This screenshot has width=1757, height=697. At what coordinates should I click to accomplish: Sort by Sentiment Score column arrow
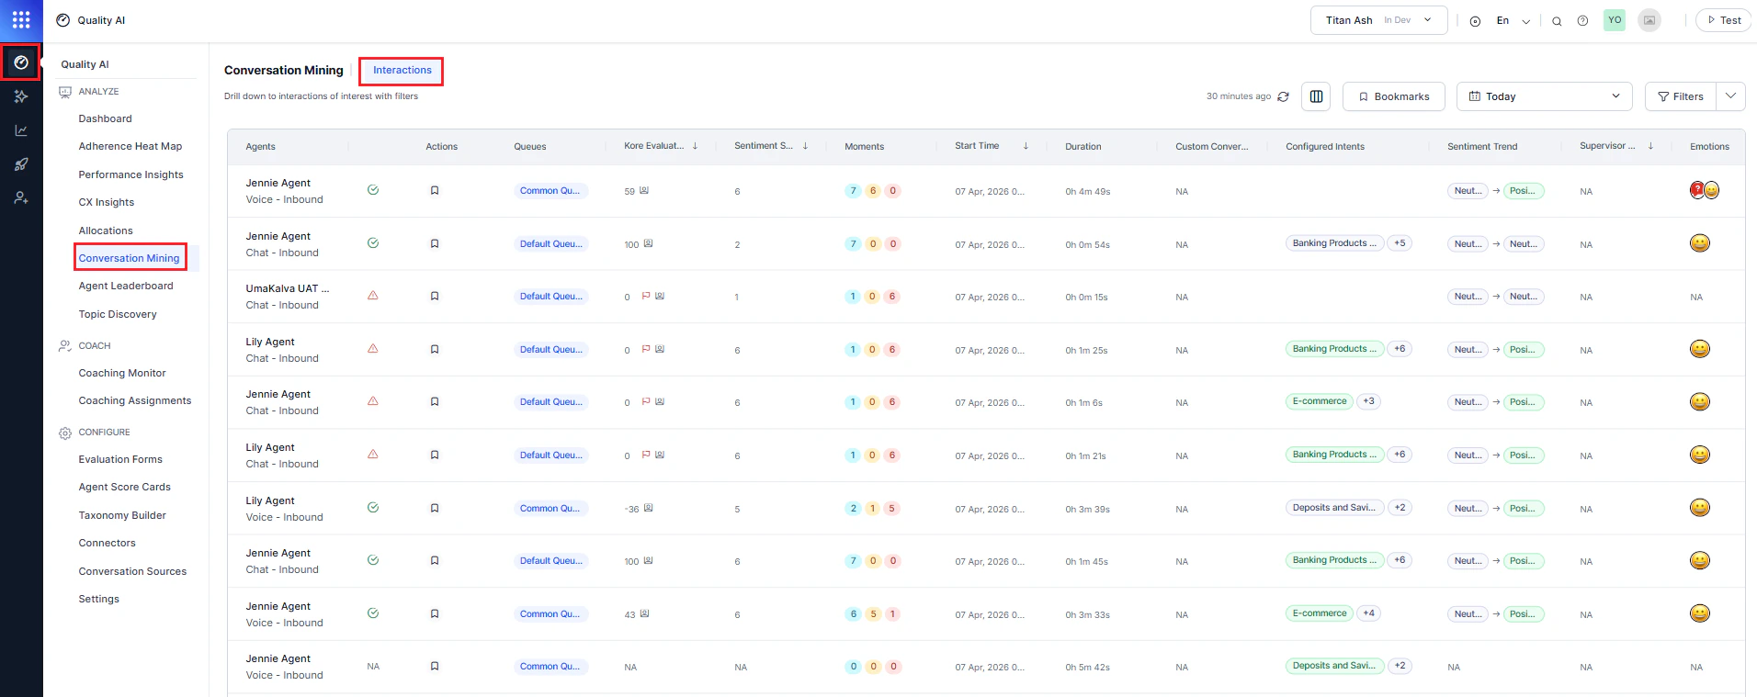tap(805, 146)
